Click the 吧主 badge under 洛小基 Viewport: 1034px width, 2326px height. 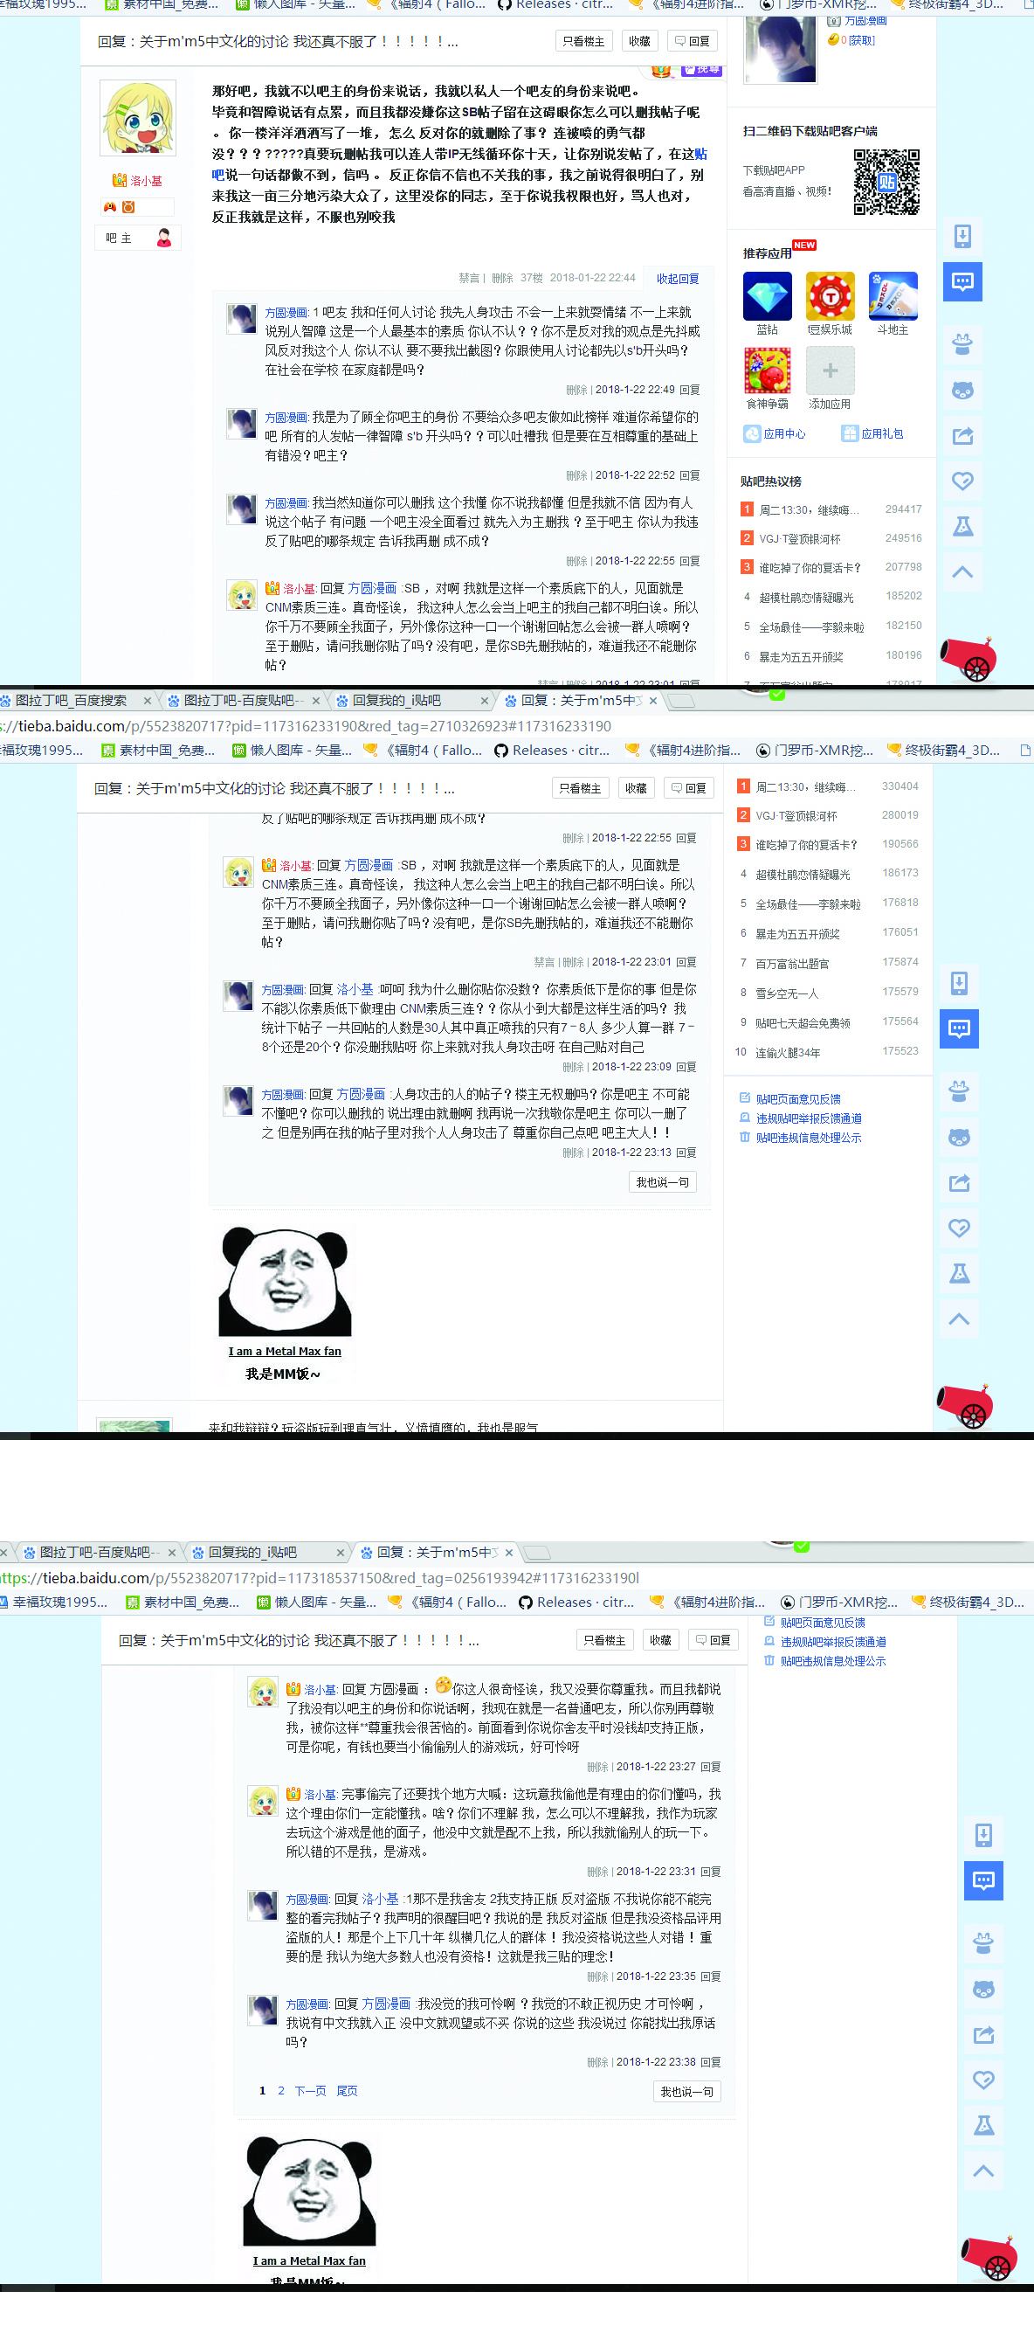[x=138, y=238]
